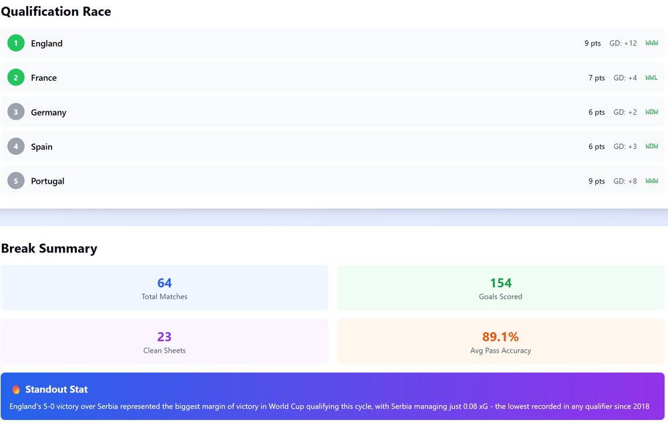Click England's GD: +12 value
The image size is (668, 424).
click(623, 43)
